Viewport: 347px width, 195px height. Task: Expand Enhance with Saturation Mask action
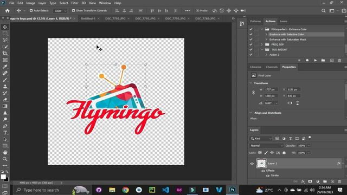(x=266, y=40)
